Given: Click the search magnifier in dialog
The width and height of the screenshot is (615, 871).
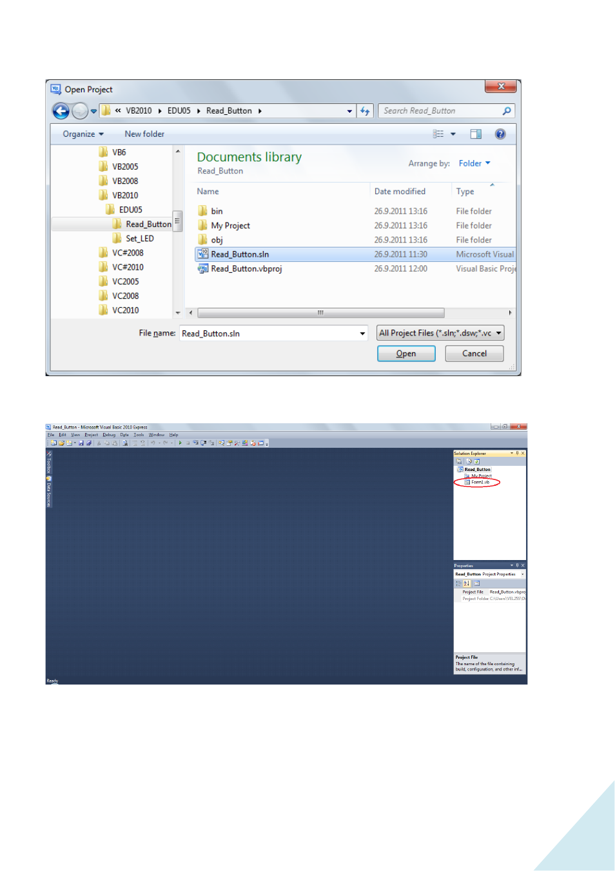Looking at the screenshot, I should 507,111.
